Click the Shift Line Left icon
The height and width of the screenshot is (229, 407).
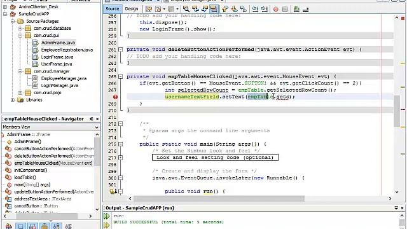(255, 9)
